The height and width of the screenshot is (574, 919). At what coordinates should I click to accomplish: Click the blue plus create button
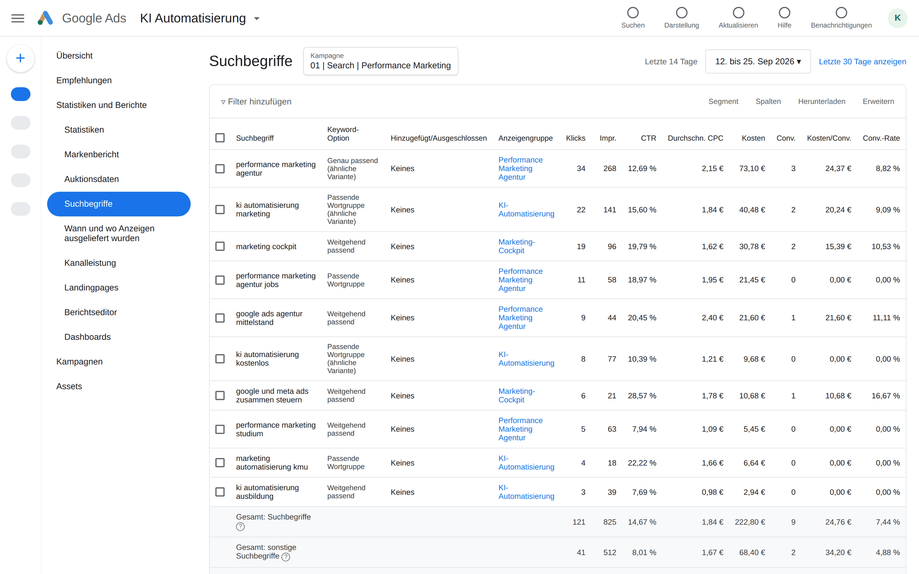tap(21, 58)
